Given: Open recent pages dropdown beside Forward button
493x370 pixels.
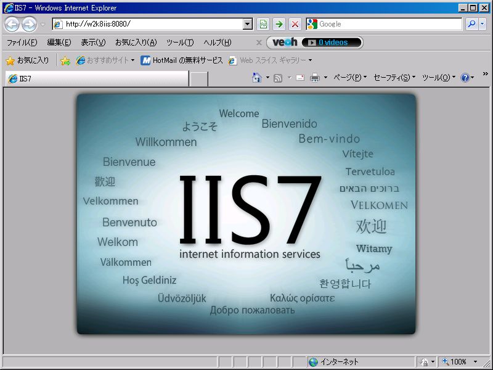Looking at the screenshot, I should pyautogui.click(x=43, y=24).
